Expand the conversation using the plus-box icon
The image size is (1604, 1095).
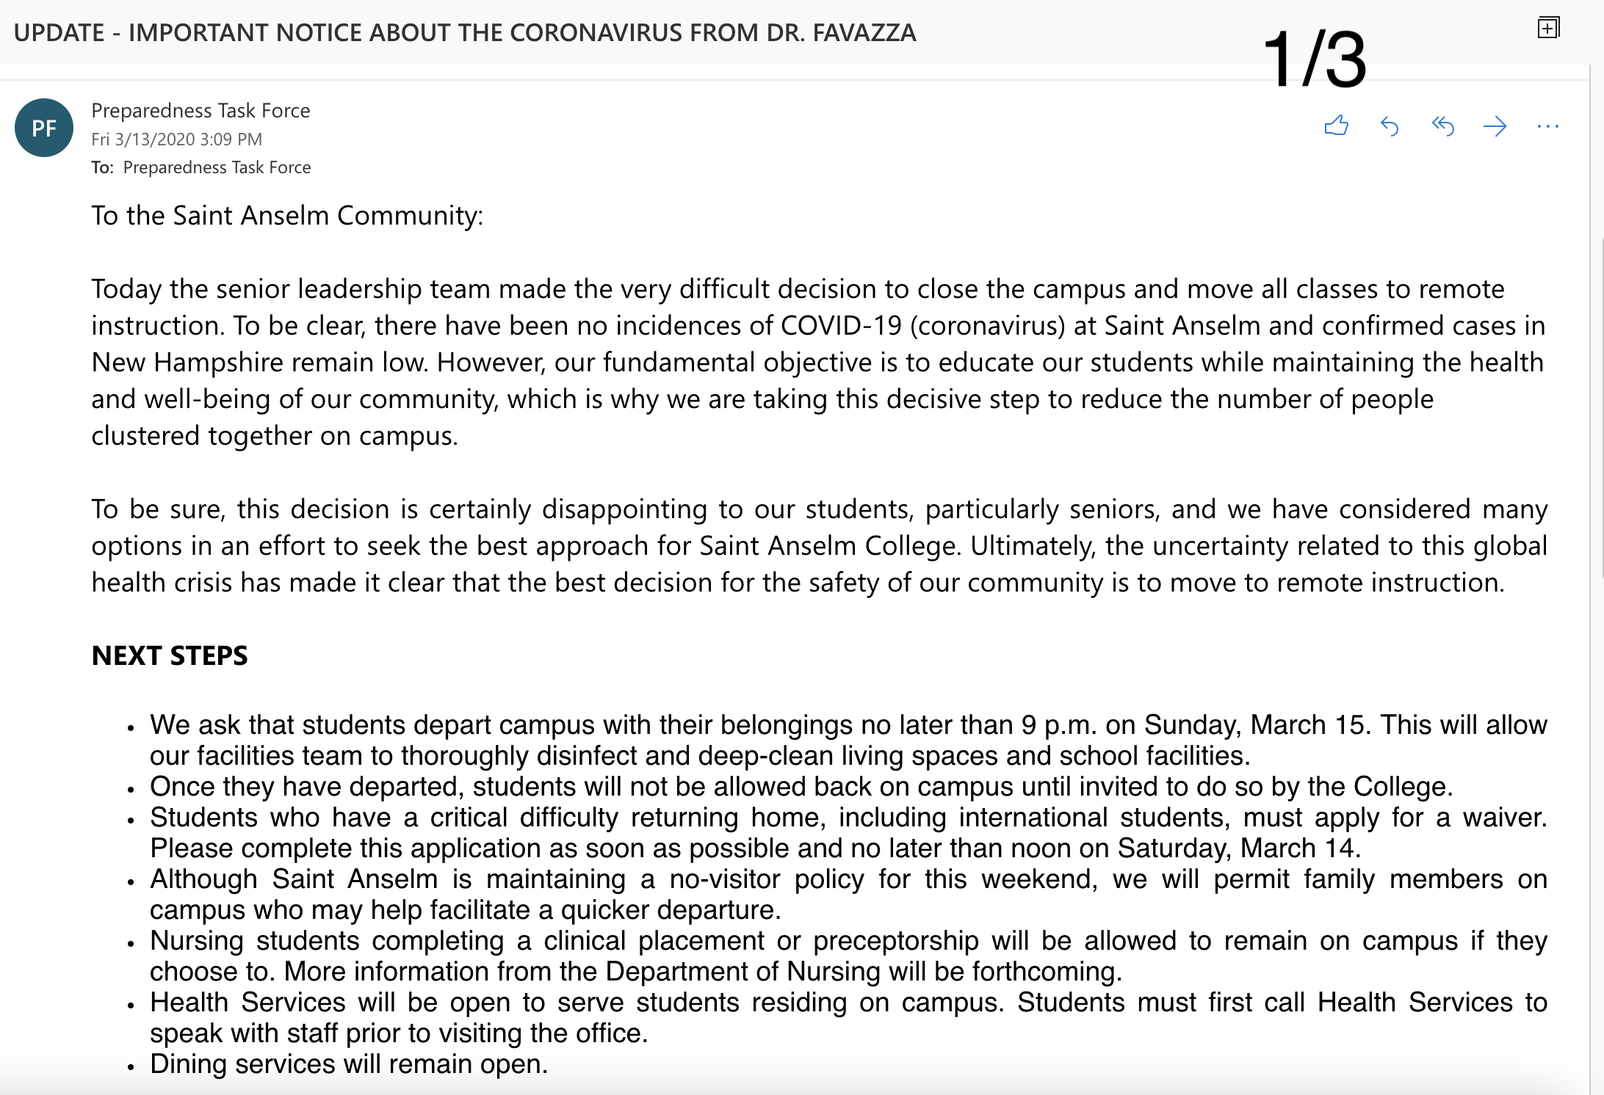coord(1548,28)
